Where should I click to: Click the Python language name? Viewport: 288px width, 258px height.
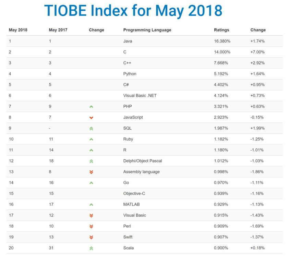tap(130, 74)
